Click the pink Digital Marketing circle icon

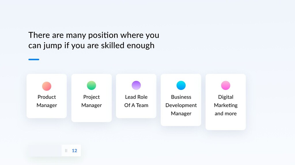coord(226,85)
